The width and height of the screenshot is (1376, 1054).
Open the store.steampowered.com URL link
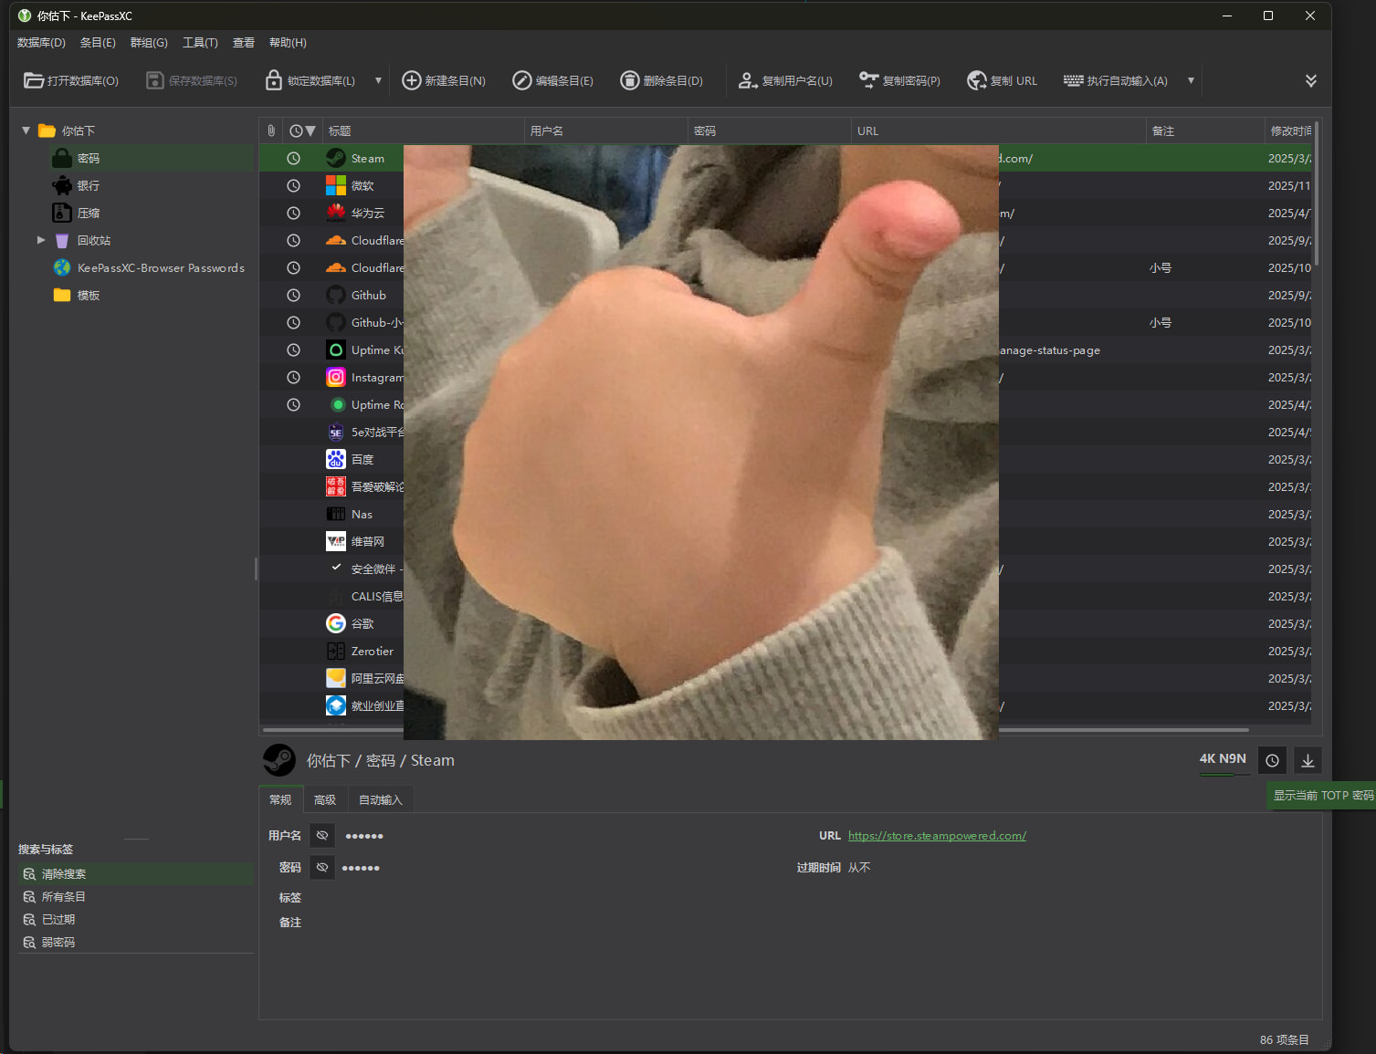click(937, 835)
